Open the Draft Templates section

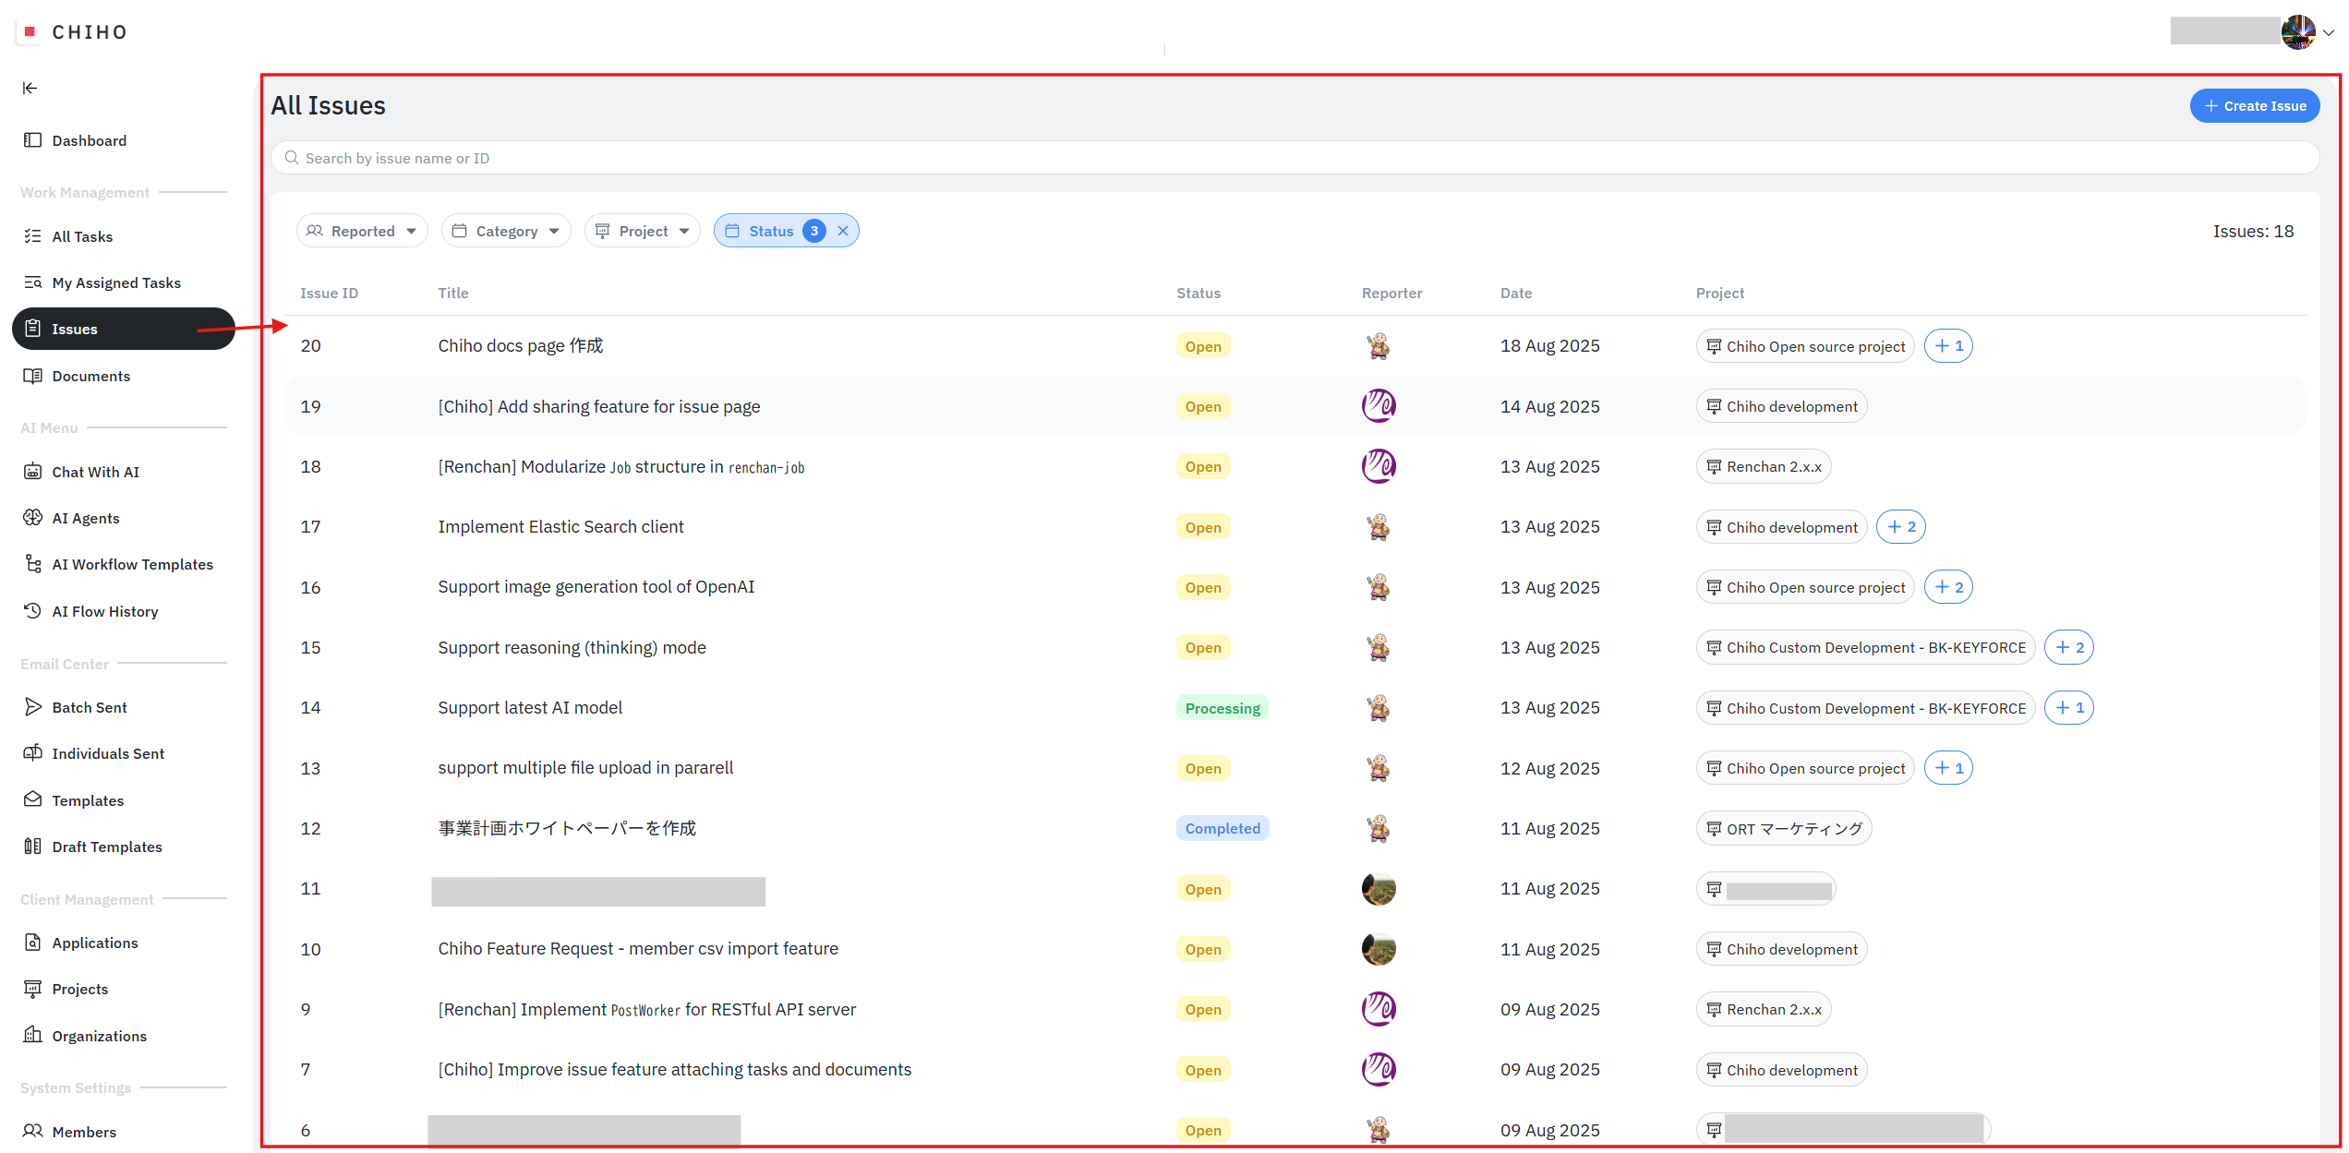tap(106, 847)
